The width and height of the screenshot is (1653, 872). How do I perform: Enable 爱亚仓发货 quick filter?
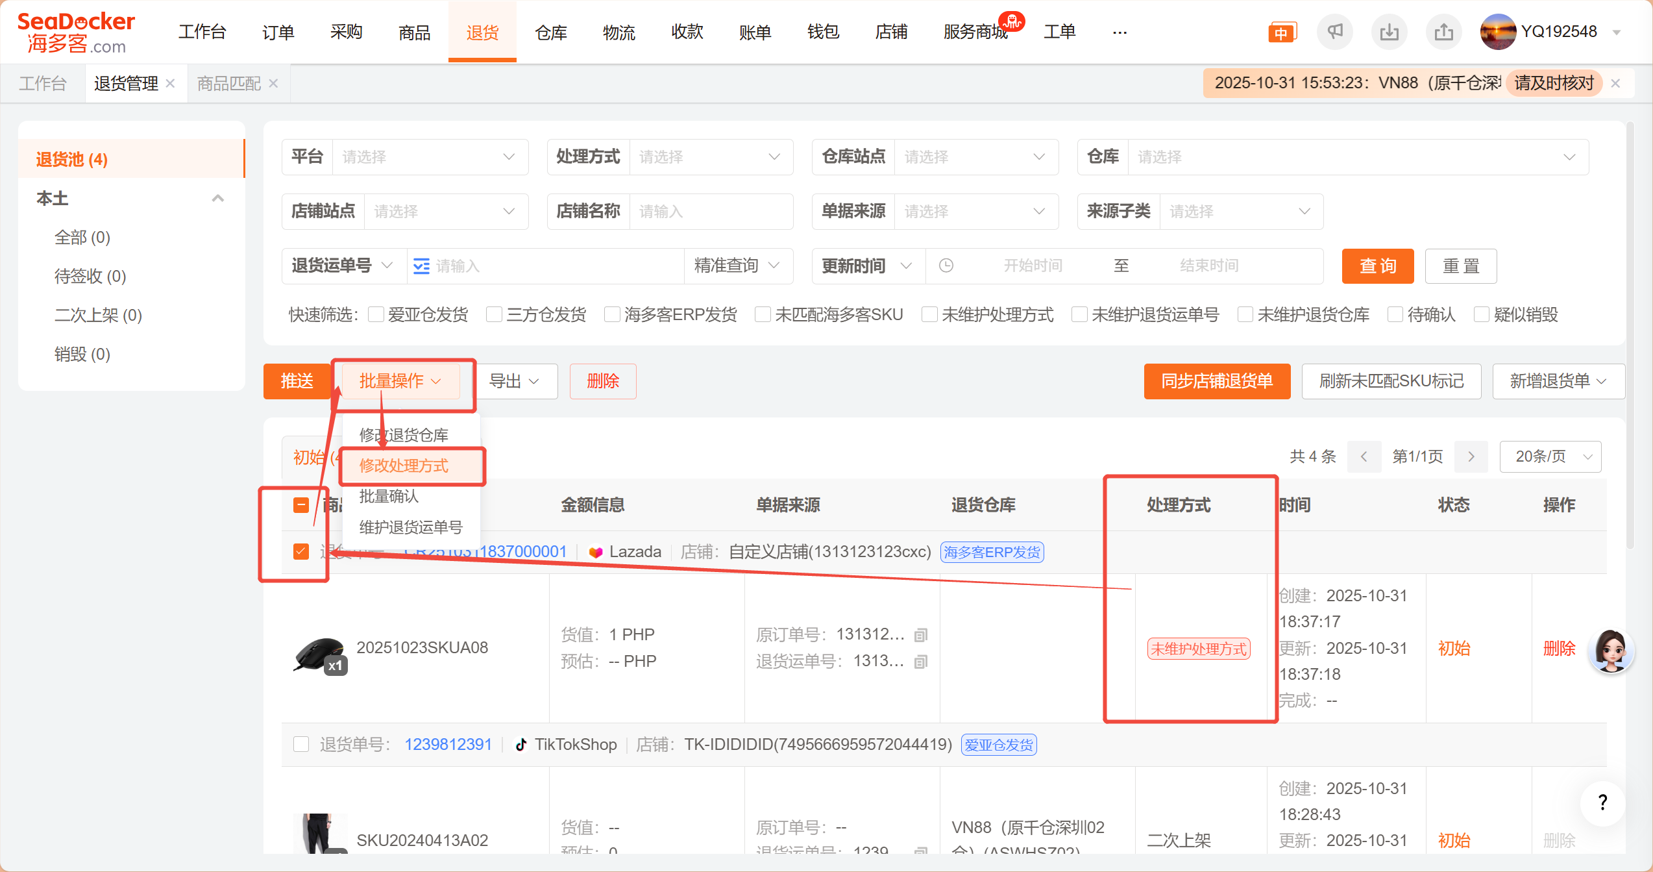coord(376,315)
